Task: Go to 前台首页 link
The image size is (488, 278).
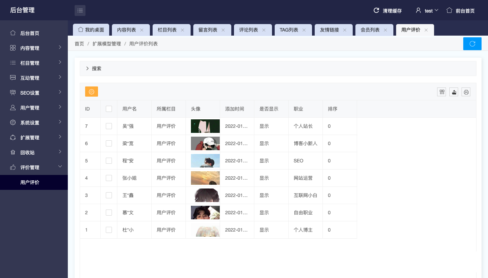Action: [461, 11]
